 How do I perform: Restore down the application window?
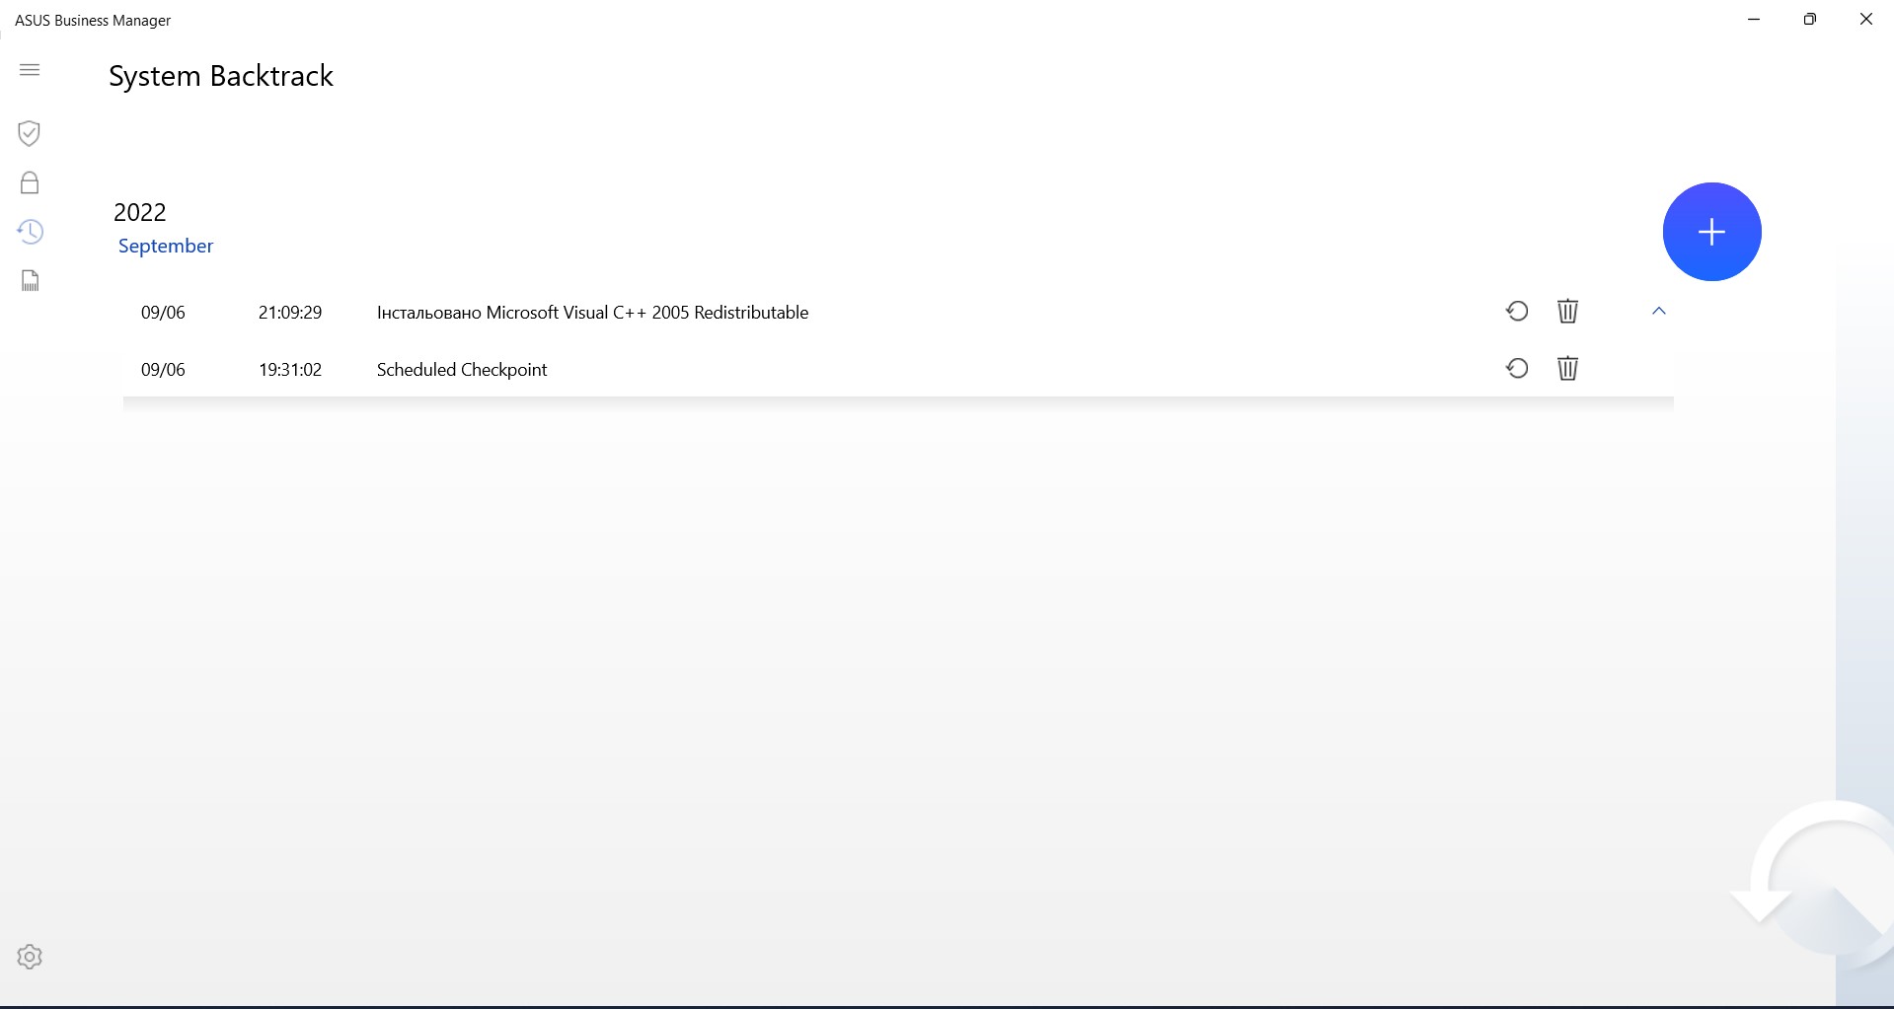(1809, 20)
